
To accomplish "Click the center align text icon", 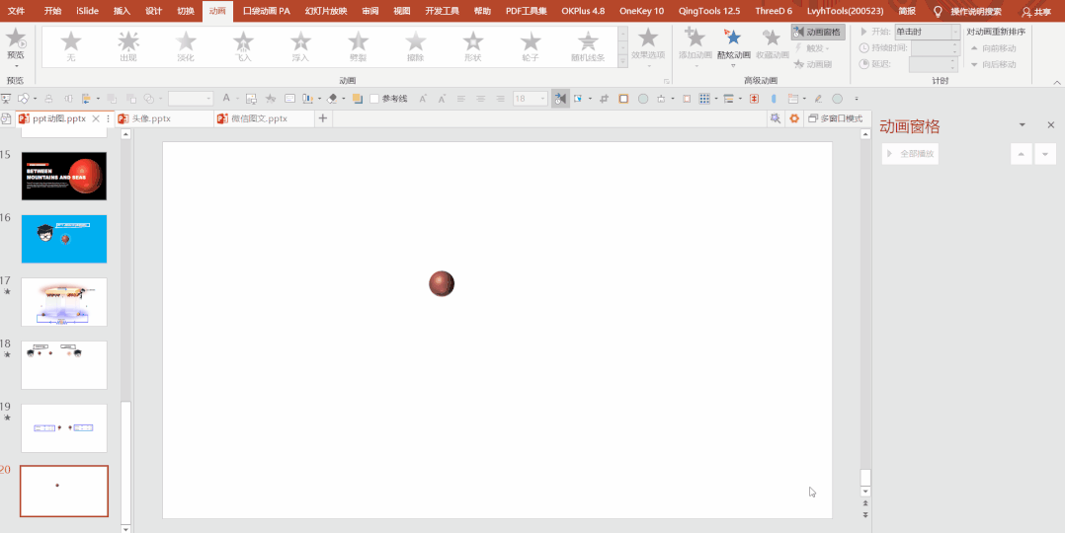I will (481, 99).
